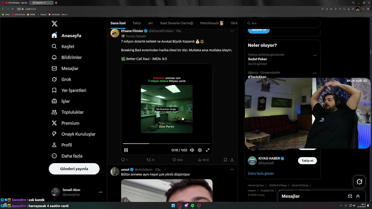
Task: Switch to art tab
Action: click(151, 23)
